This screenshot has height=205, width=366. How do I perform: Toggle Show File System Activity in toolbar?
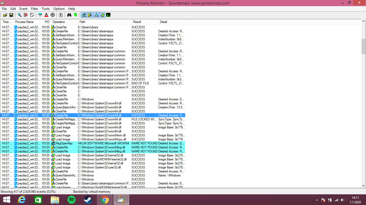90,15
